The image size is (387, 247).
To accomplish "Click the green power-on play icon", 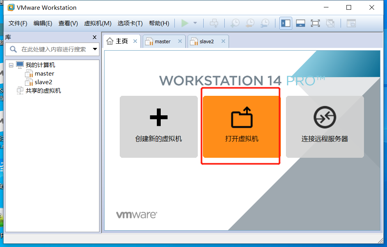I will (x=185, y=23).
